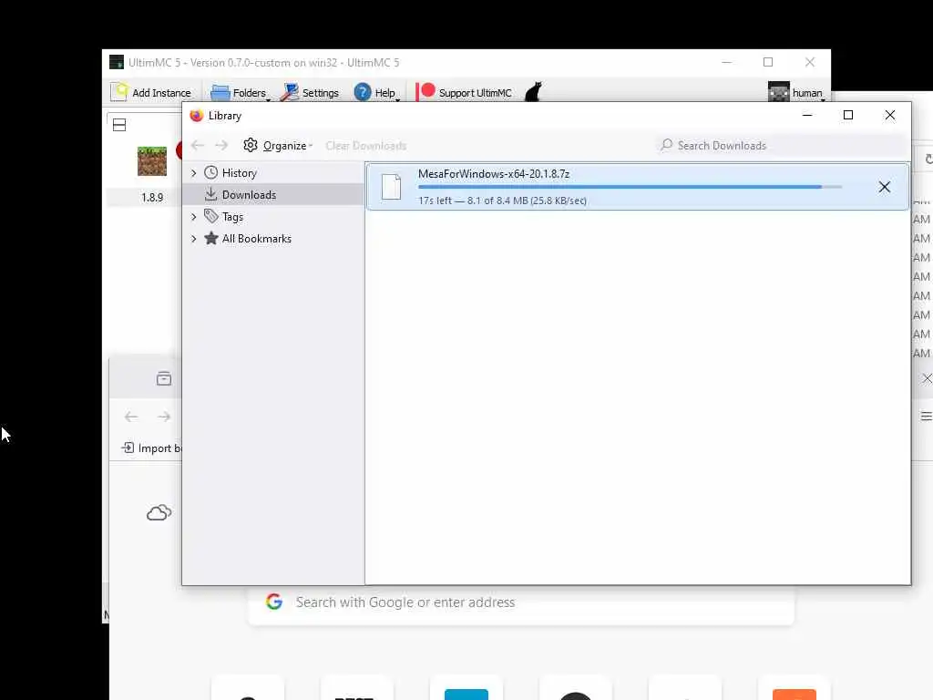
Task: Click Clear Downloads in Library toolbar
Action: pyautogui.click(x=365, y=145)
